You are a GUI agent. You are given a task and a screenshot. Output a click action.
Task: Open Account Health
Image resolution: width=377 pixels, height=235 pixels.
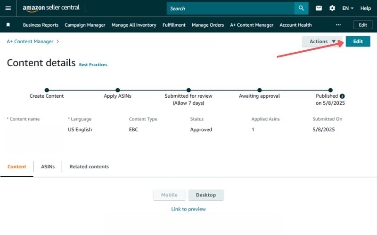click(x=295, y=25)
